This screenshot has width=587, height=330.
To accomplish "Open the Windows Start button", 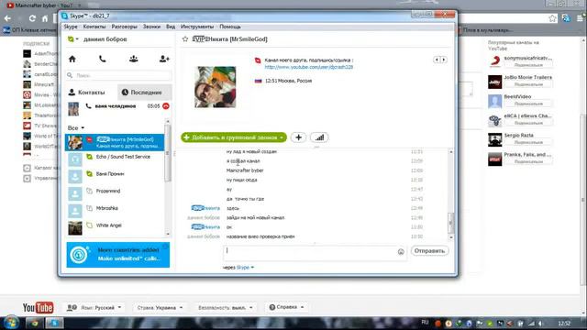I will [12, 324].
